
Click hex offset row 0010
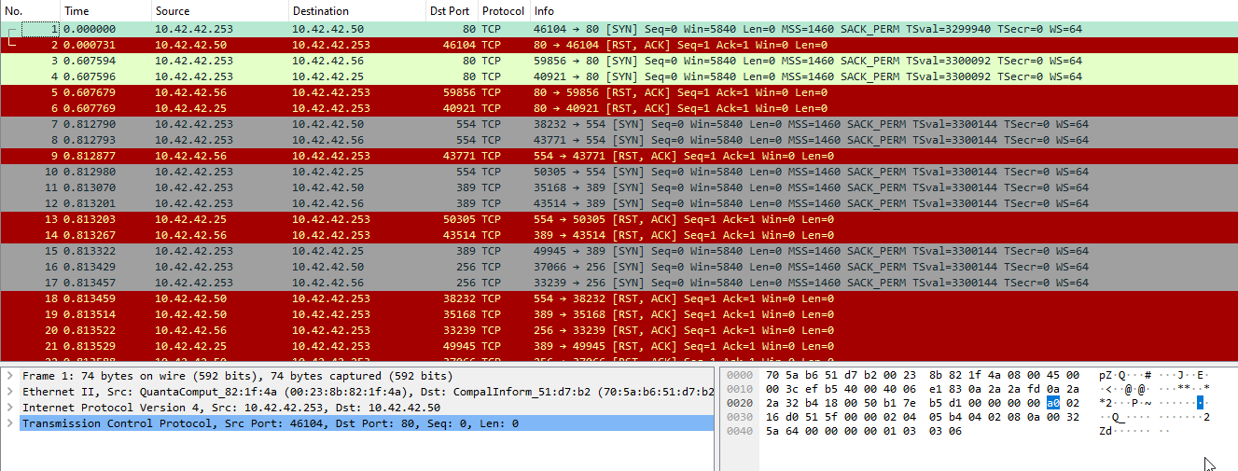[738, 388]
